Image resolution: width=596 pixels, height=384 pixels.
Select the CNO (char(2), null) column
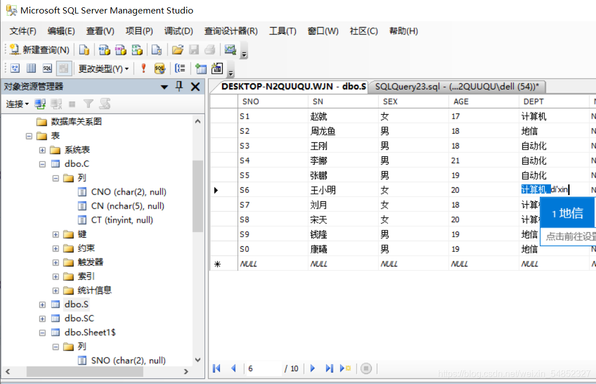128,192
